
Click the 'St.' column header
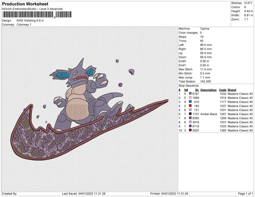pos(197,90)
